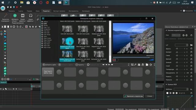This screenshot has width=196, height=110.
Task: Click the Применить параметры button
Action: [x=134, y=96]
